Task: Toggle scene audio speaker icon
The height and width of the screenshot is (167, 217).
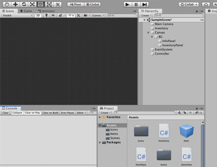Action: (53, 15)
